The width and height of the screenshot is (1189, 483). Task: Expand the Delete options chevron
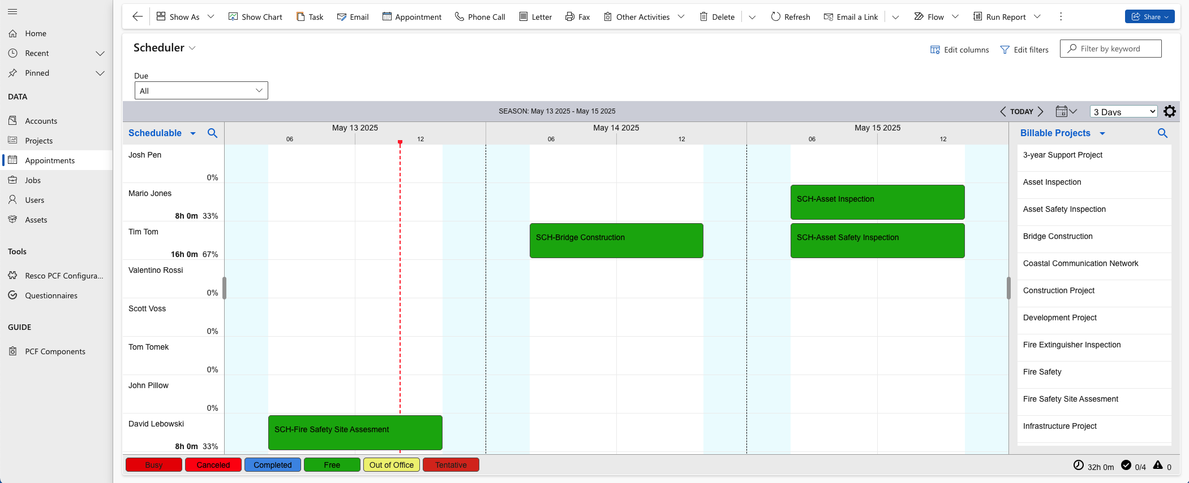pos(752,17)
